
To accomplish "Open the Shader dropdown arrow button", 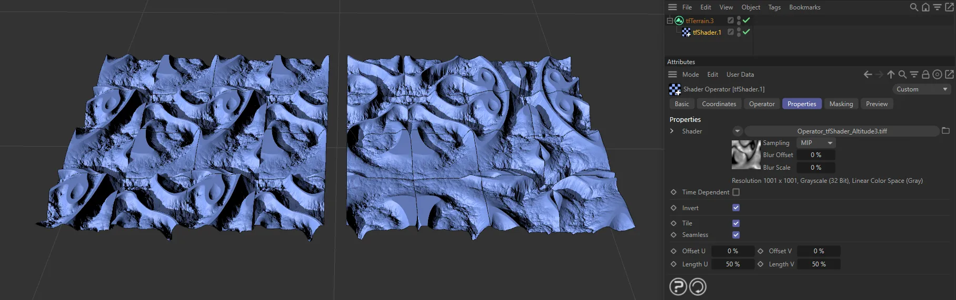I will pos(737,131).
